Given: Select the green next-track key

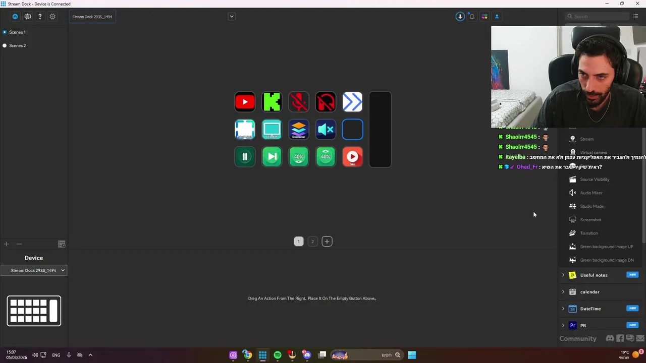Looking at the screenshot, I should coord(272,156).
